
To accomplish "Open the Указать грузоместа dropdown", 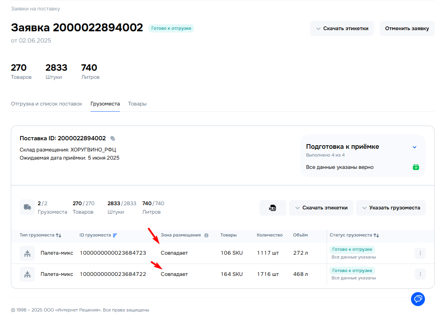I will [390, 208].
